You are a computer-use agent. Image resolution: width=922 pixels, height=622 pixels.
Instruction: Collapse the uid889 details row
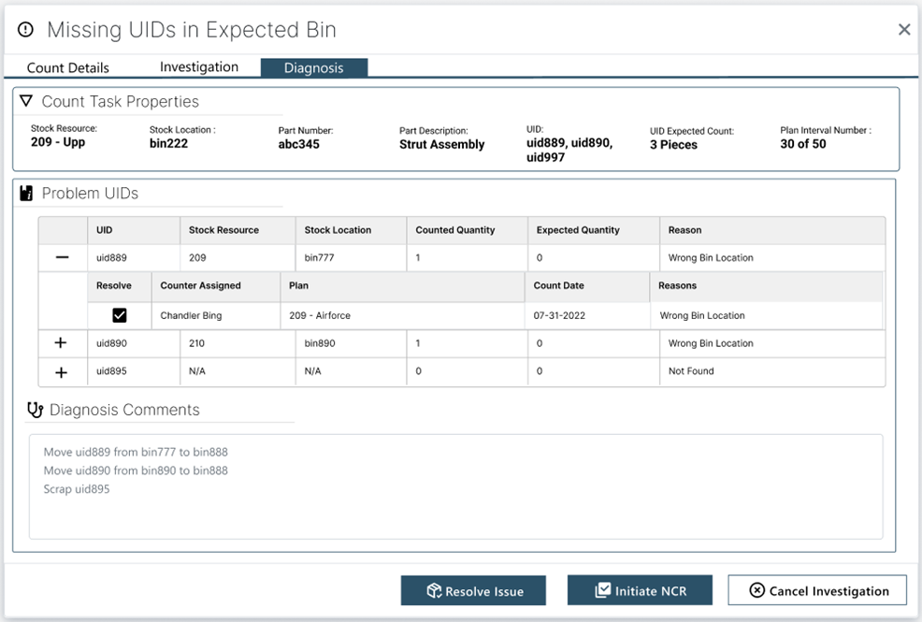[x=62, y=257]
